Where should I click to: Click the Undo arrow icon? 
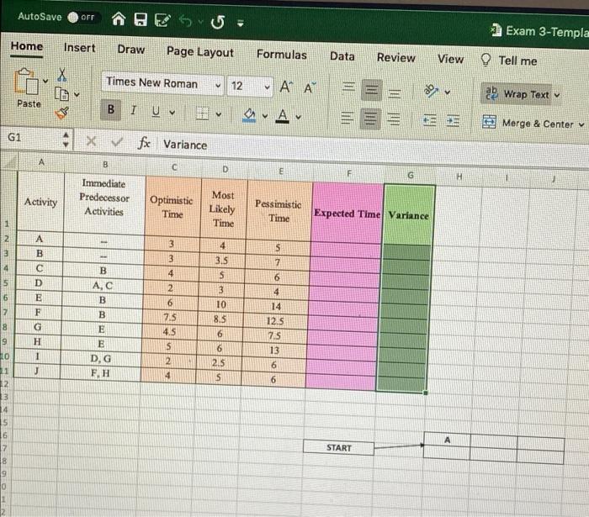185,21
